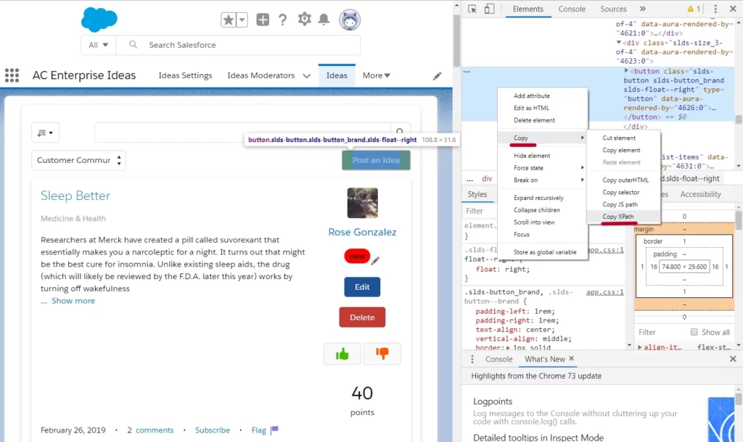Click the pencil icon next to new status

click(375, 261)
